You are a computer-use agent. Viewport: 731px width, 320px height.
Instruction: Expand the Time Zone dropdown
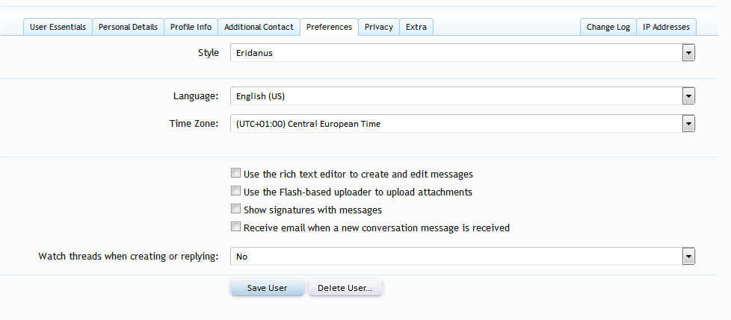pos(463,124)
